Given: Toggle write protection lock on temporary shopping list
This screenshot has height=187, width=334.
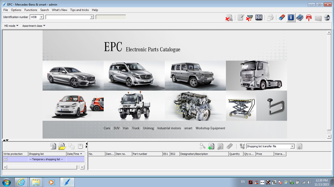Looking at the screenshot, I should click(6, 159).
